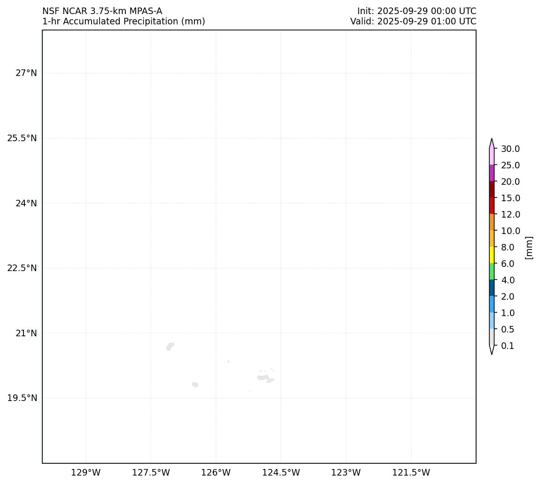Click the 'NSF NCAR 3.75-km MPAS-A' title text
The width and height of the screenshot is (540, 484).
coord(102,11)
